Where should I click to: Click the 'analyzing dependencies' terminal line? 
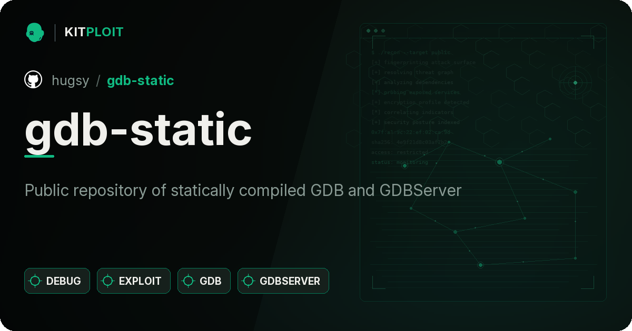pos(412,82)
